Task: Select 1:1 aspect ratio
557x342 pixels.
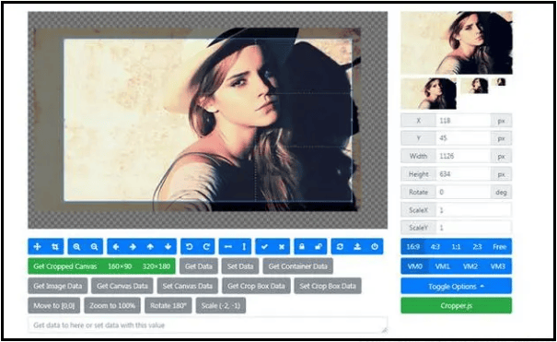Action: pos(456,247)
